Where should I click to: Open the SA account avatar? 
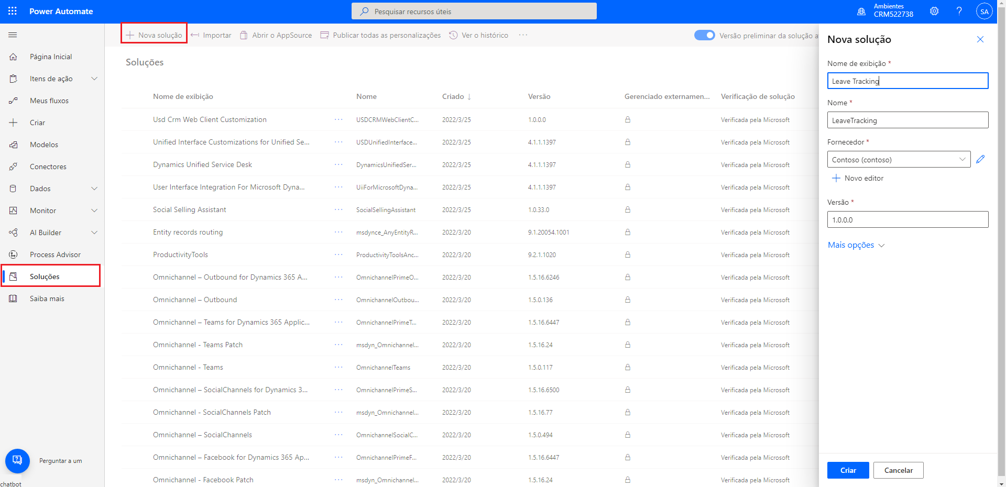pos(984,11)
